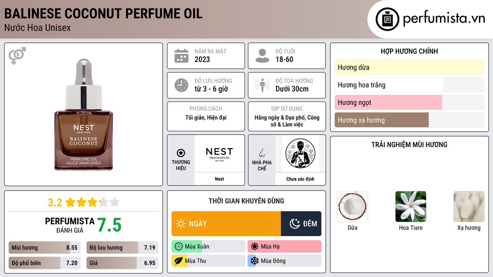Click the Hợp Hương Chính heading
This screenshot has height=277, width=493.
[x=409, y=51]
